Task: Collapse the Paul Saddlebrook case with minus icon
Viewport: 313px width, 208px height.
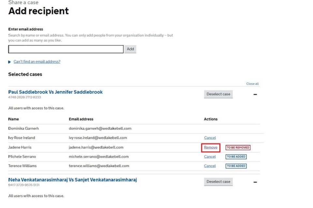Action: point(255,95)
